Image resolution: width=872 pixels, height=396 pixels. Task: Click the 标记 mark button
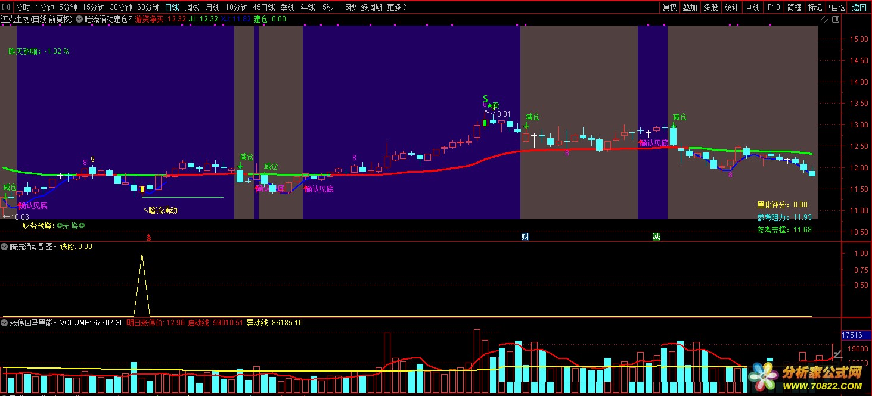point(815,7)
